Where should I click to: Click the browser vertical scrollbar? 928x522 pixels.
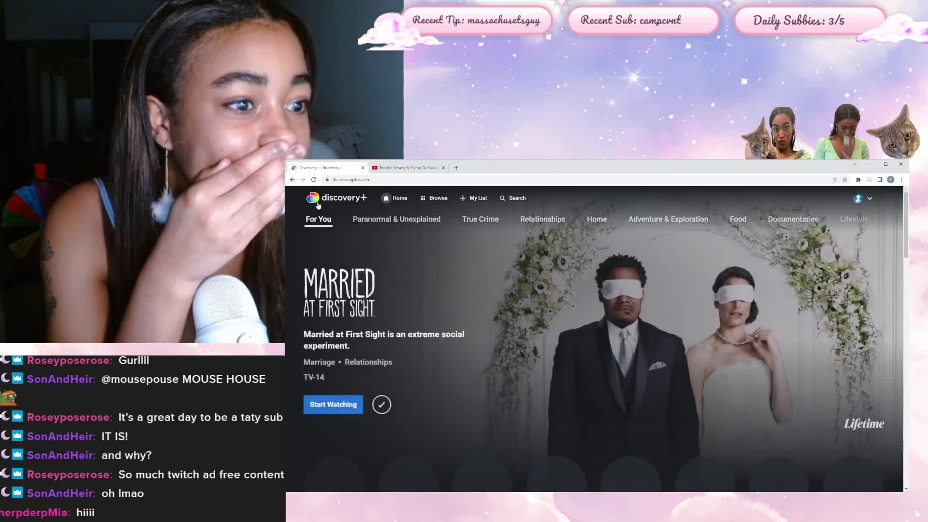click(x=906, y=225)
